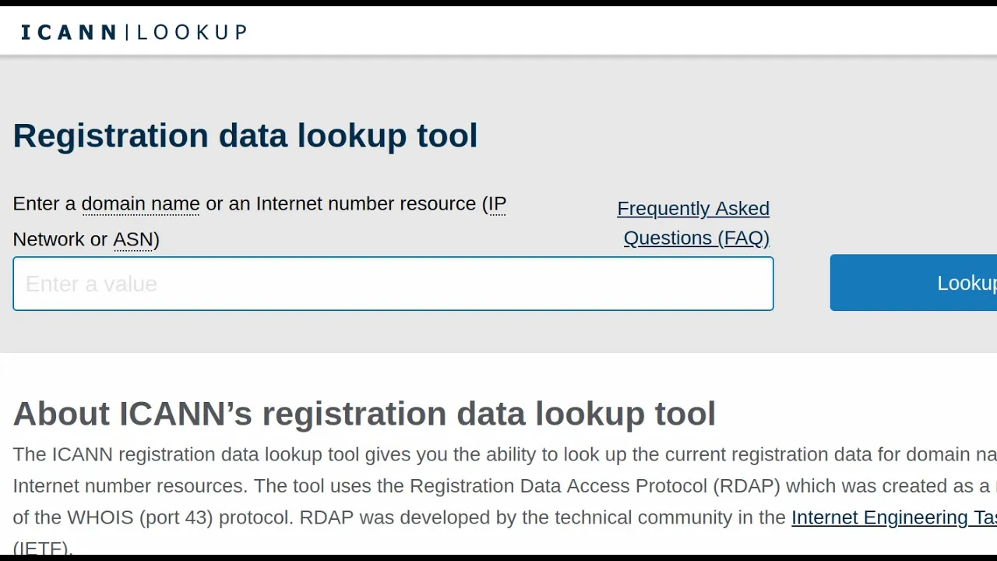Click 'Registration data lookup tool' heading
This screenshot has width=997, height=561.
pyautogui.click(x=245, y=136)
